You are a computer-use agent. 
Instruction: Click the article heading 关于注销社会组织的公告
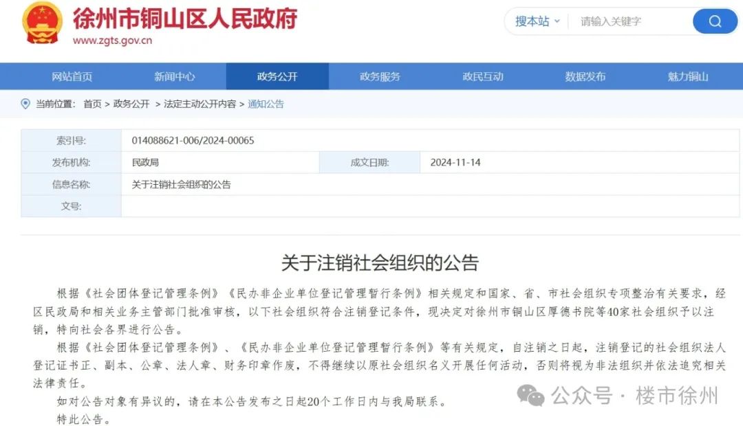380,262
